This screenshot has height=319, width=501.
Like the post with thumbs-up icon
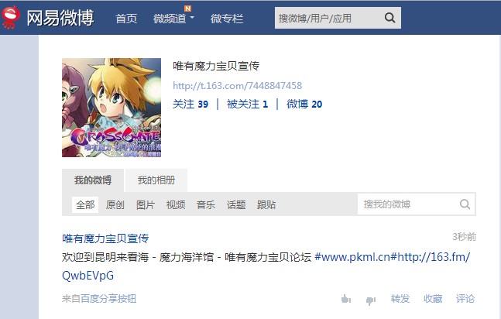tap(345, 299)
